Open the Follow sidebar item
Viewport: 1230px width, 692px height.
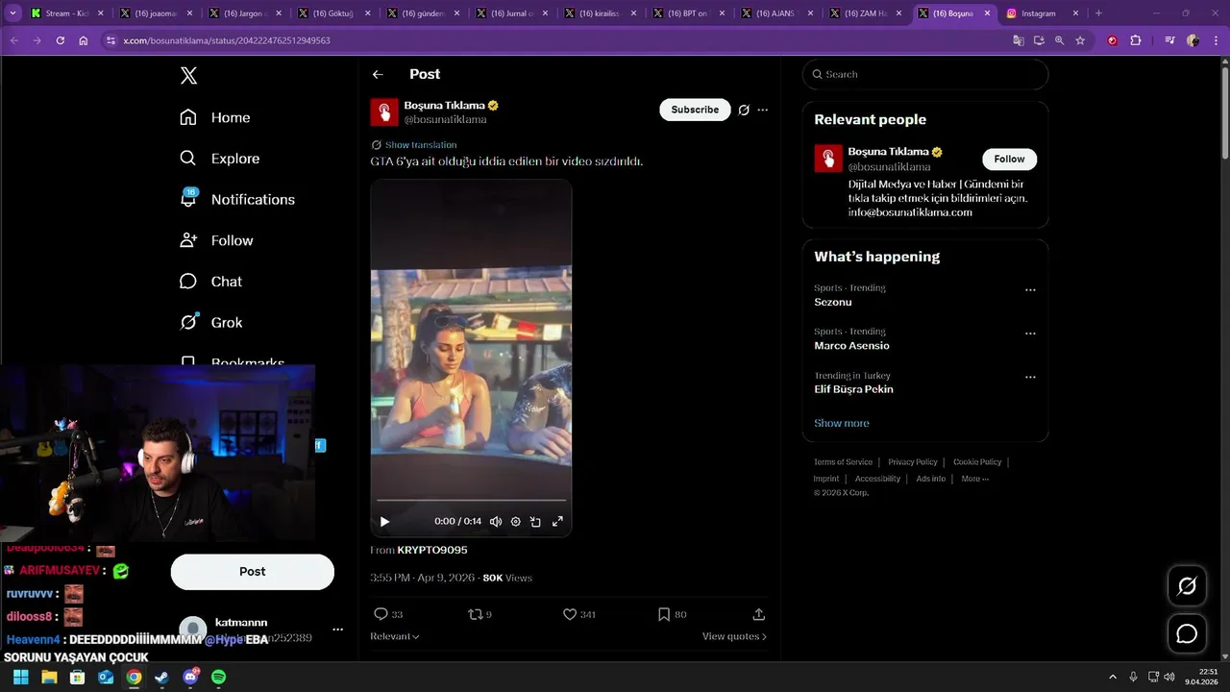pos(216,240)
